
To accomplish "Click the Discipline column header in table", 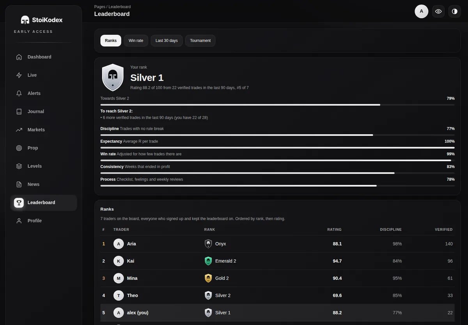I will tap(391, 230).
